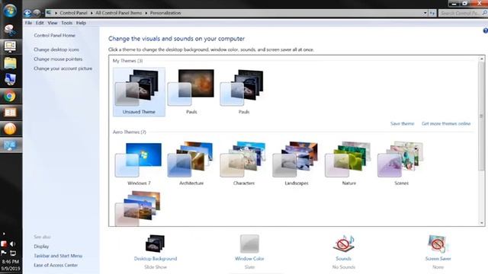Open Desktop Background slide show icon
Image resolution: width=488 pixels, height=274 pixels.
(156, 244)
